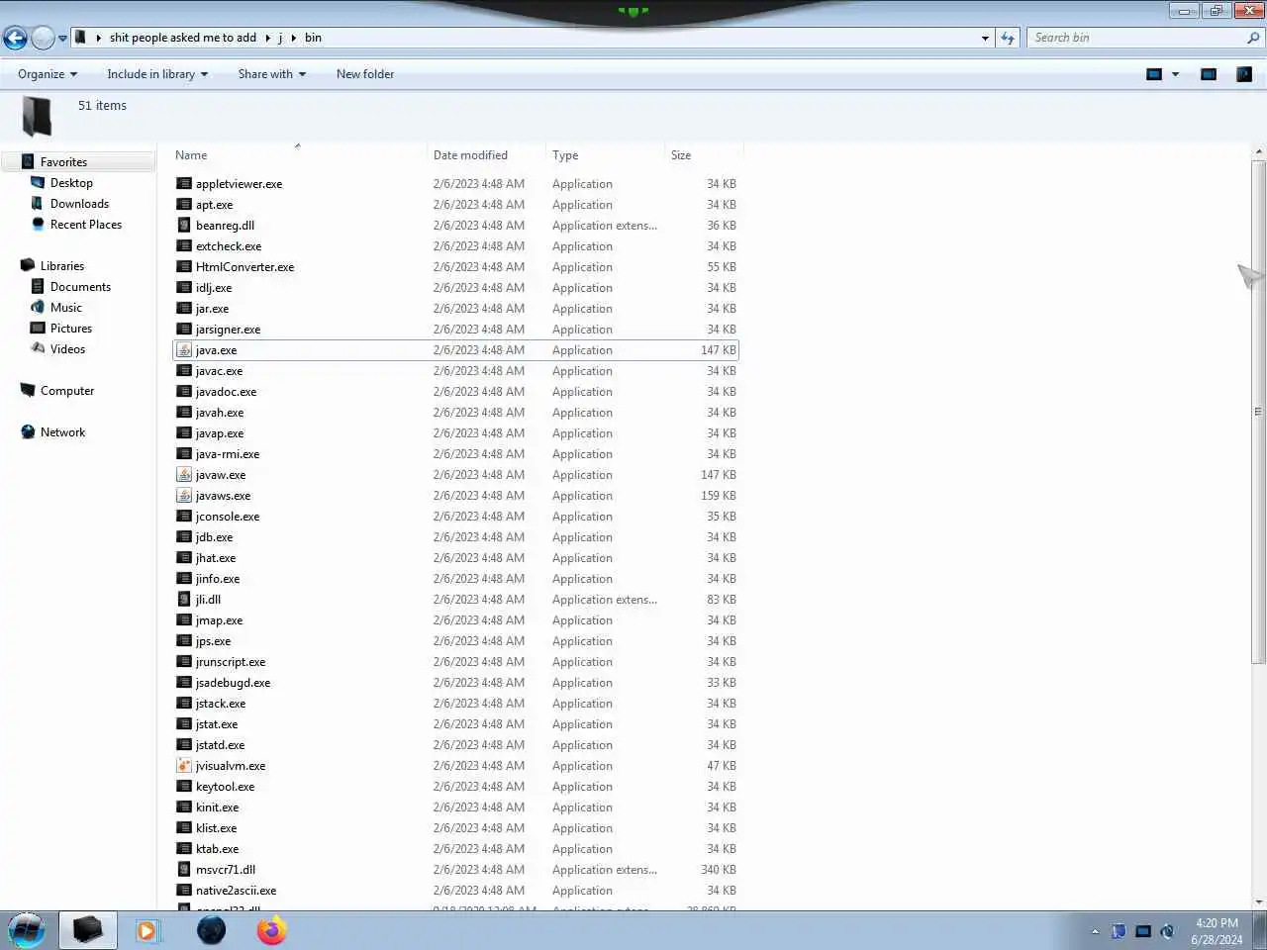The image size is (1267, 950).
Task: Select Recent Places in navigation pane
Action: 86,225
